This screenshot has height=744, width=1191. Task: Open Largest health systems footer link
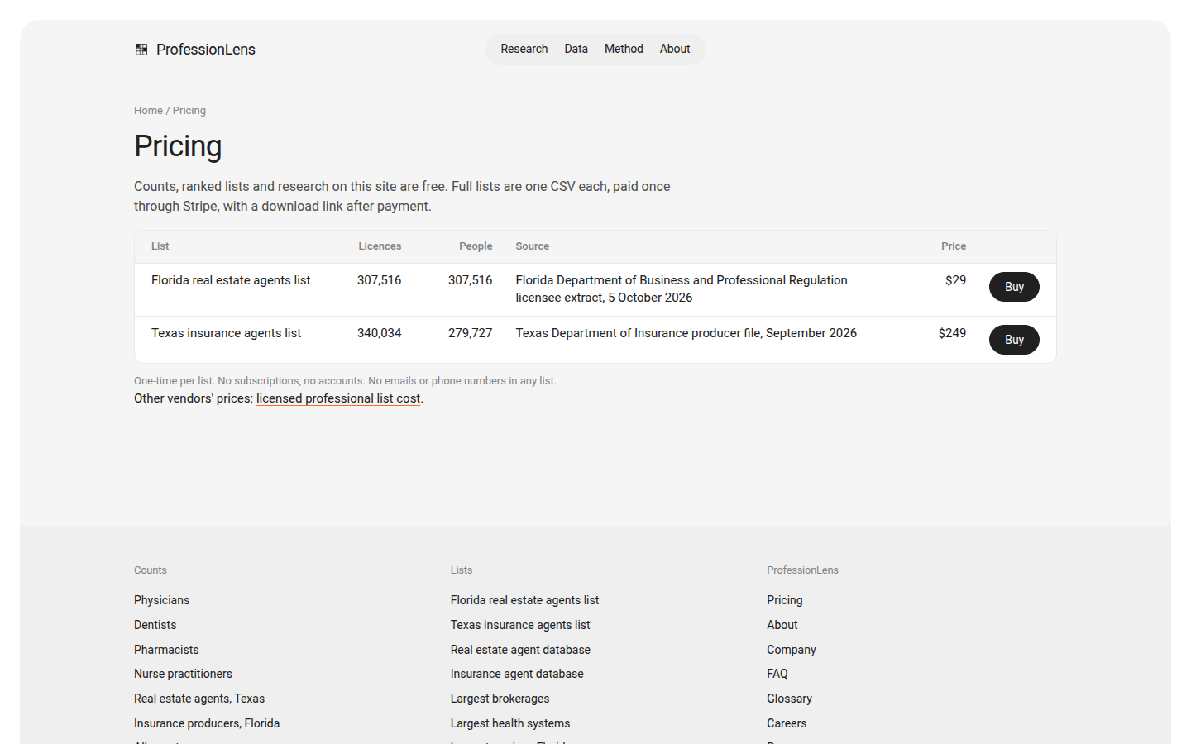pos(510,723)
